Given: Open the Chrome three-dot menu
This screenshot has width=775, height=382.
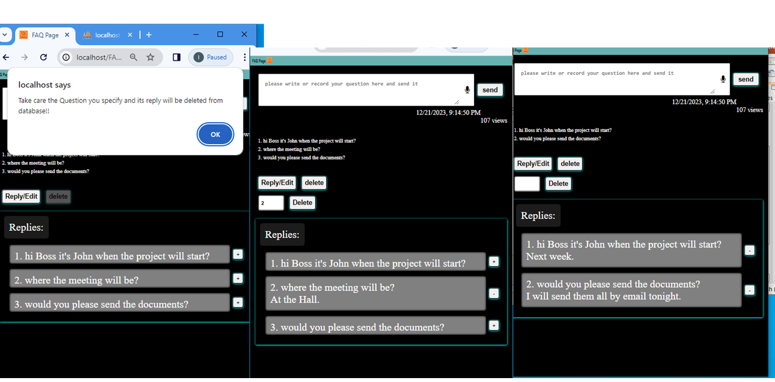Looking at the screenshot, I should (244, 57).
